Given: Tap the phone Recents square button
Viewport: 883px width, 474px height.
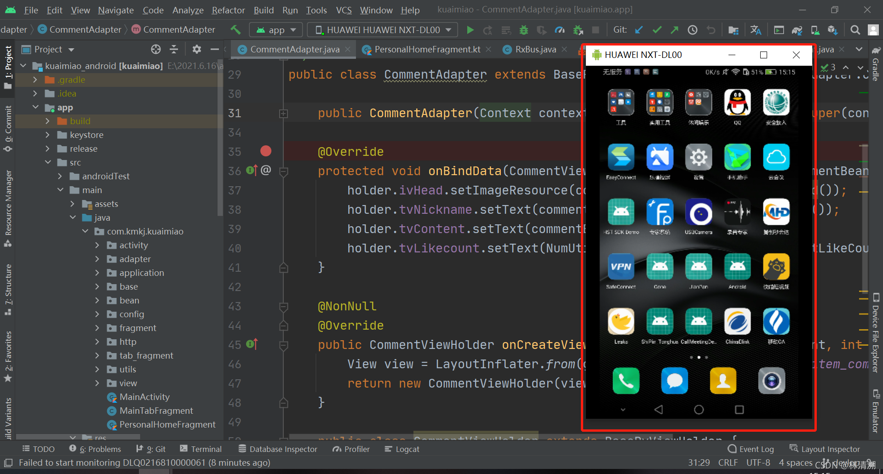Looking at the screenshot, I should pyautogui.click(x=739, y=409).
